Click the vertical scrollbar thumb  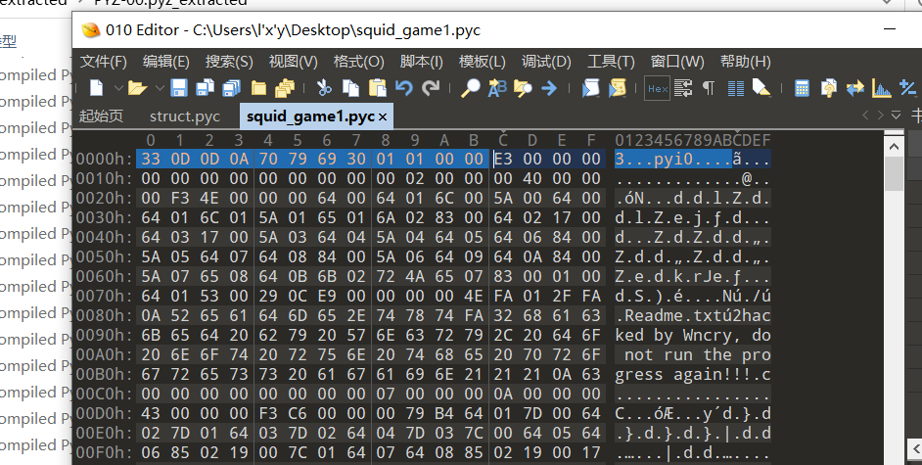coord(894,174)
